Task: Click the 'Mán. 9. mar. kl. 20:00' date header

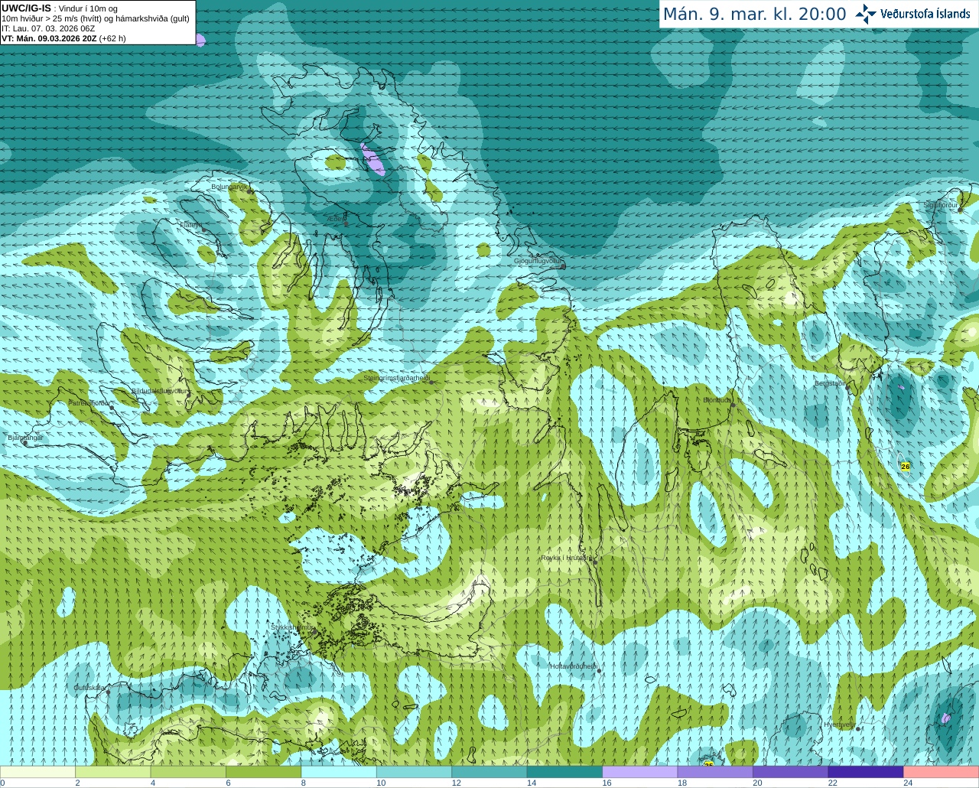Action: point(755,15)
